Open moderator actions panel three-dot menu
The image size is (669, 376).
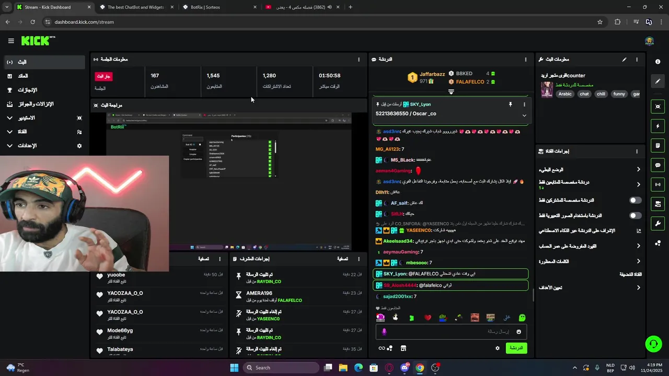(x=359, y=258)
